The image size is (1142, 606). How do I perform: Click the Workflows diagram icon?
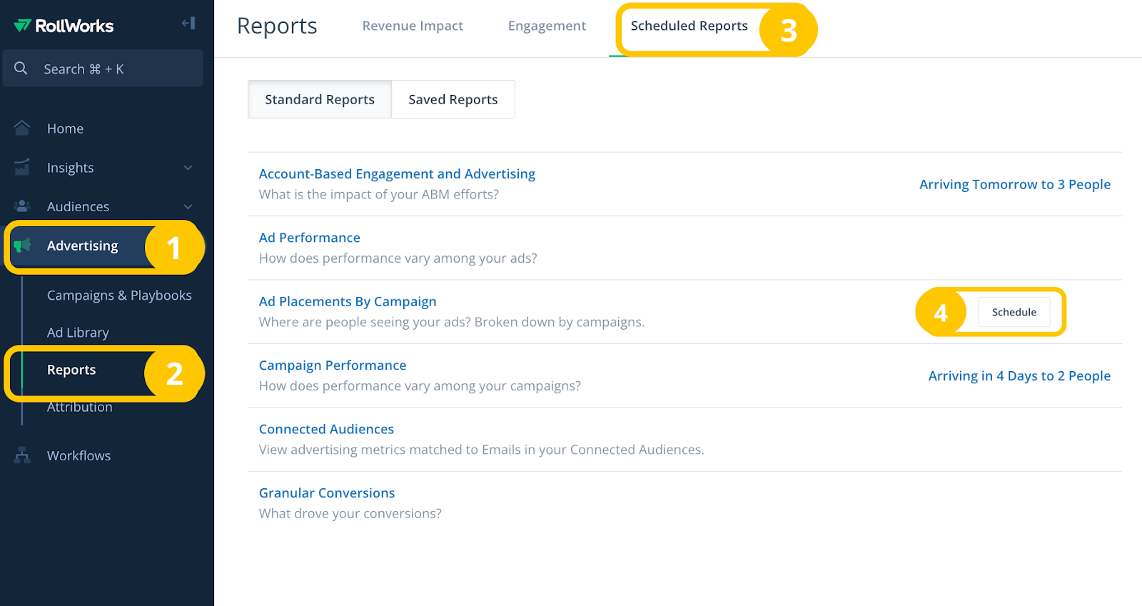point(22,455)
